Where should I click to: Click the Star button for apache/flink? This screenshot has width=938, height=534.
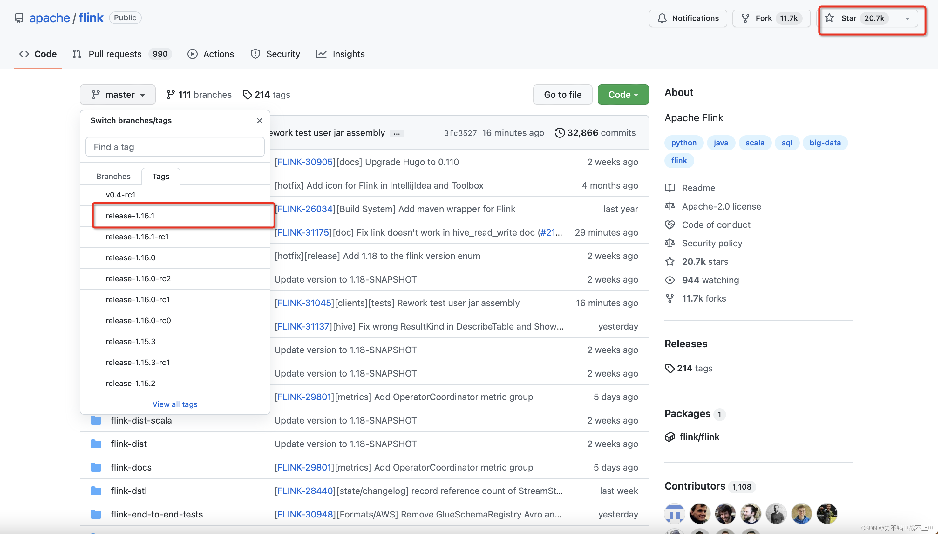(858, 18)
